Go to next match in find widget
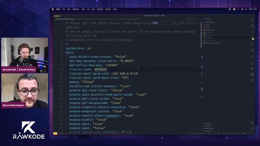Viewport: 260px width, 146px height. click(192, 23)
